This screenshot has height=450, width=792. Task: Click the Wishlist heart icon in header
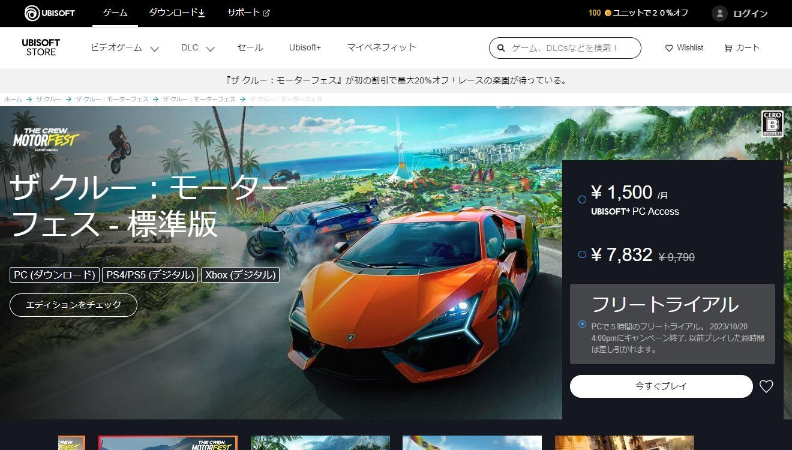(669, 48)
